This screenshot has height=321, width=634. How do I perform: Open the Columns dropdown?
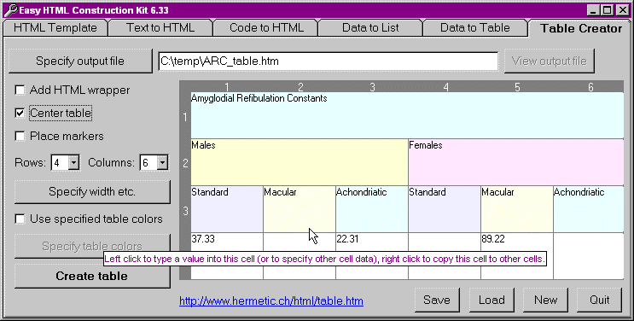click(162, 163)
